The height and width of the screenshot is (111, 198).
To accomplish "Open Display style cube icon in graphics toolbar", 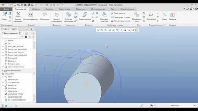I will tap(117, 30).
